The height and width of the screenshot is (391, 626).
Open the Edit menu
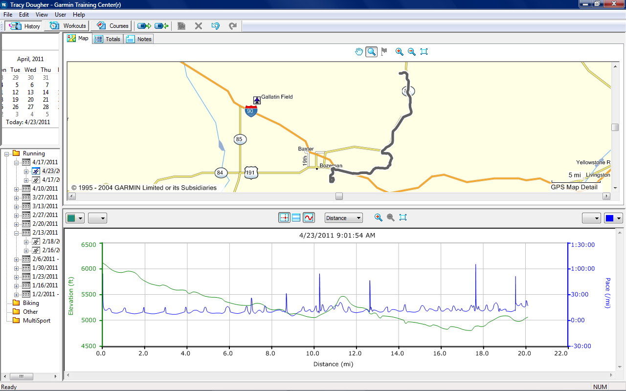tap(24, 15)
